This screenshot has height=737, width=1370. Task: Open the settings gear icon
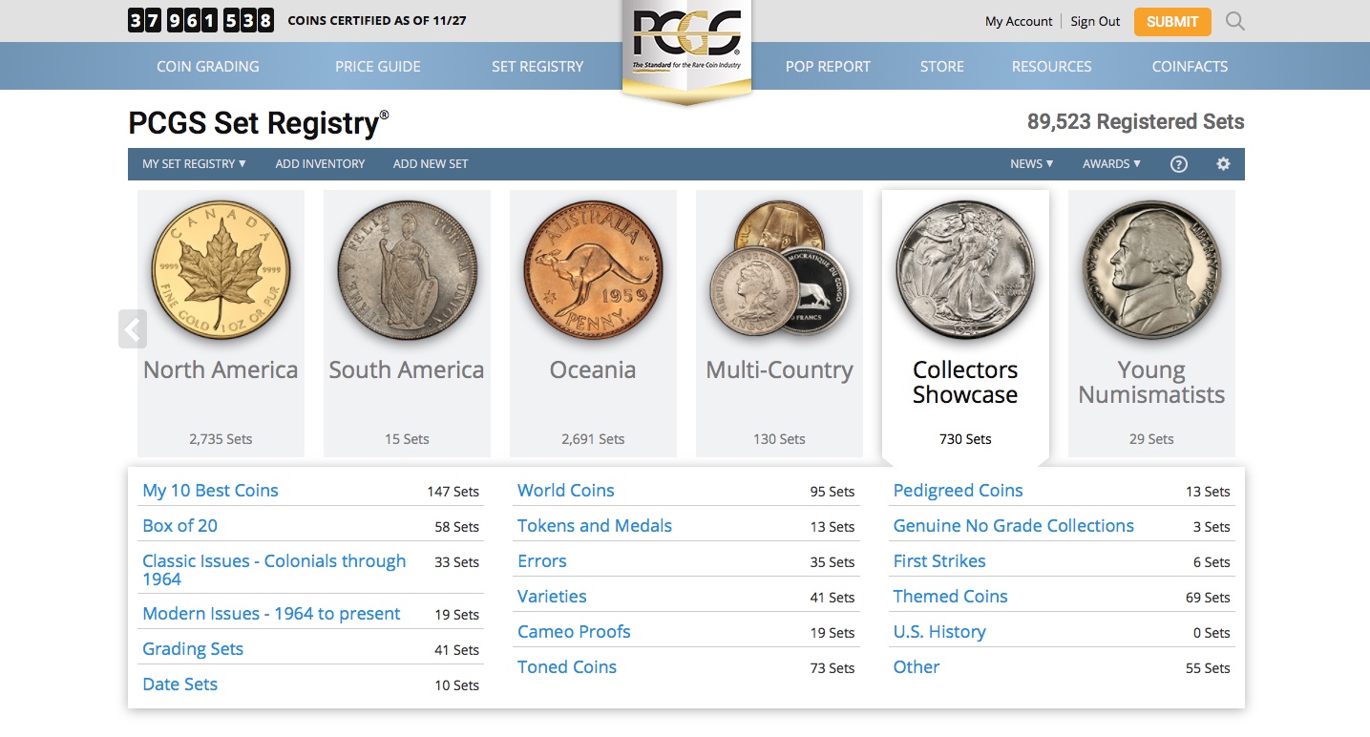pos(1223,164)
